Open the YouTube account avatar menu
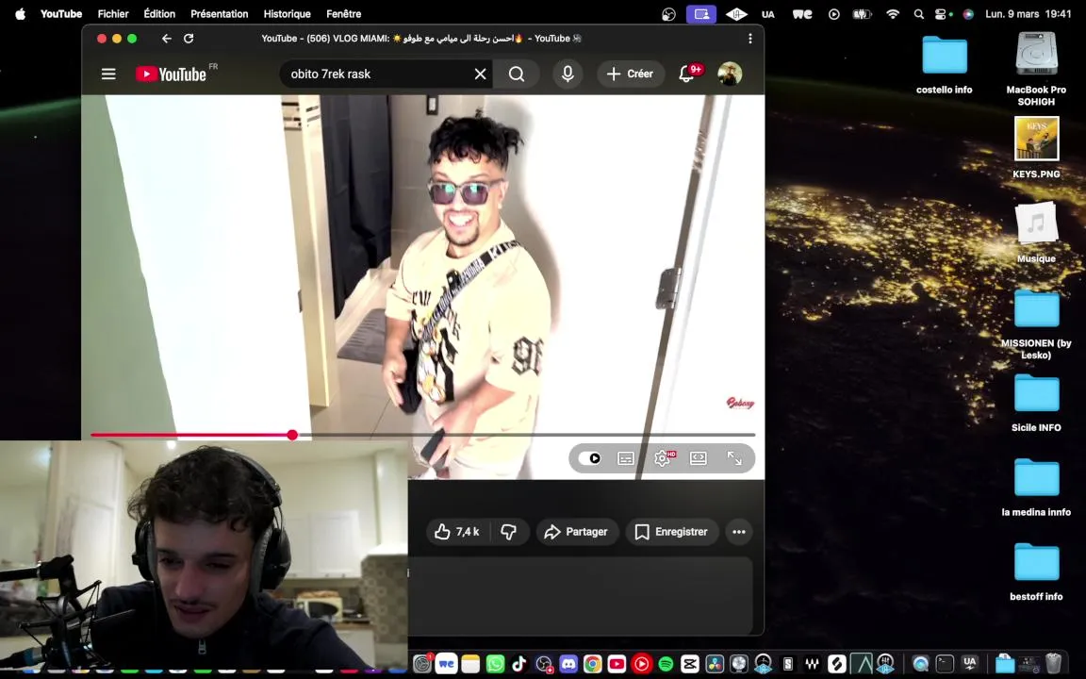This screenshot has height=679, width=1086. click(x=730, y=74)
